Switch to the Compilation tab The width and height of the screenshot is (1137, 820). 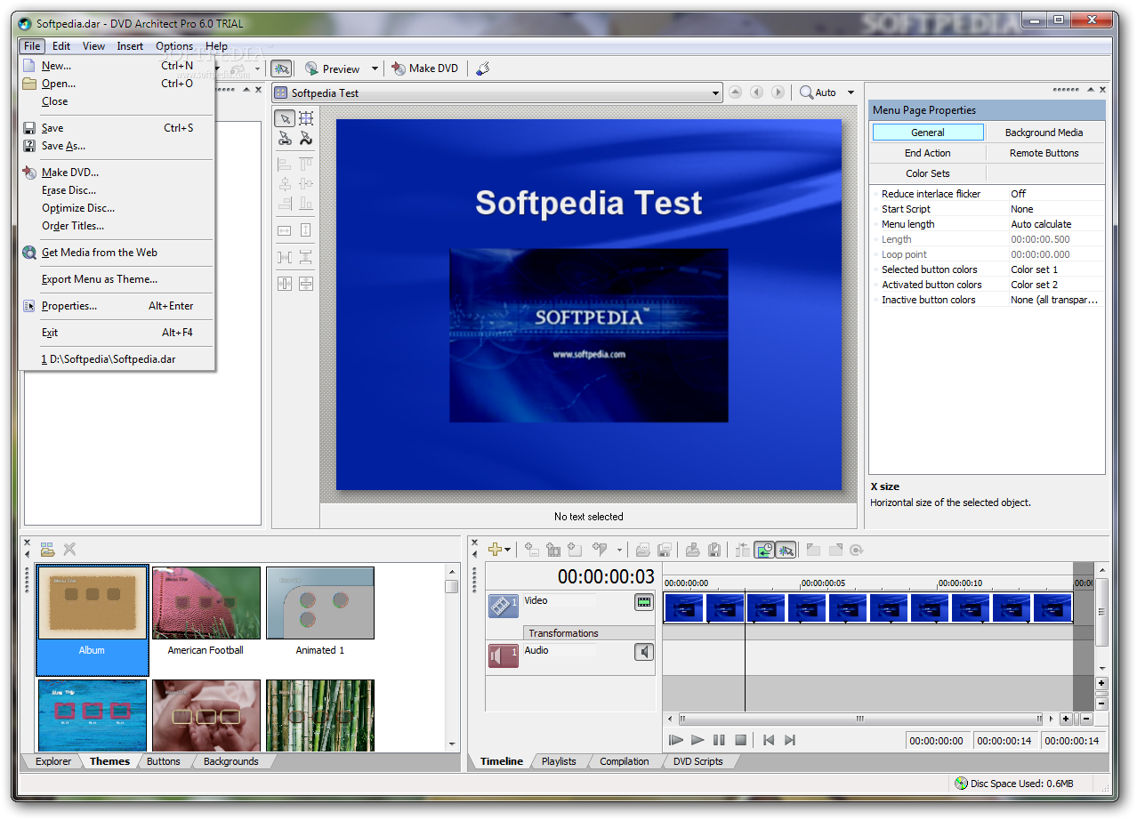tap(625, 761)
